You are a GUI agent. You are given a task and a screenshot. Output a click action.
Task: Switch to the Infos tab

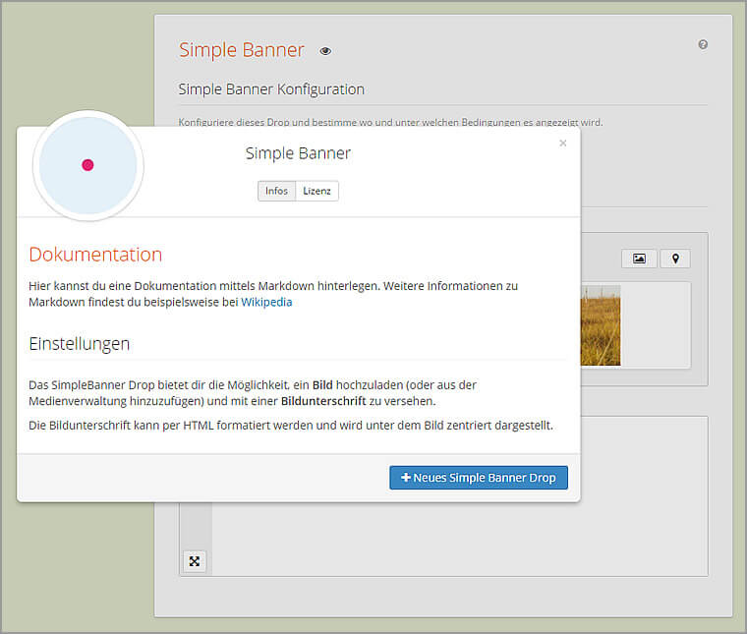[276, 191]
